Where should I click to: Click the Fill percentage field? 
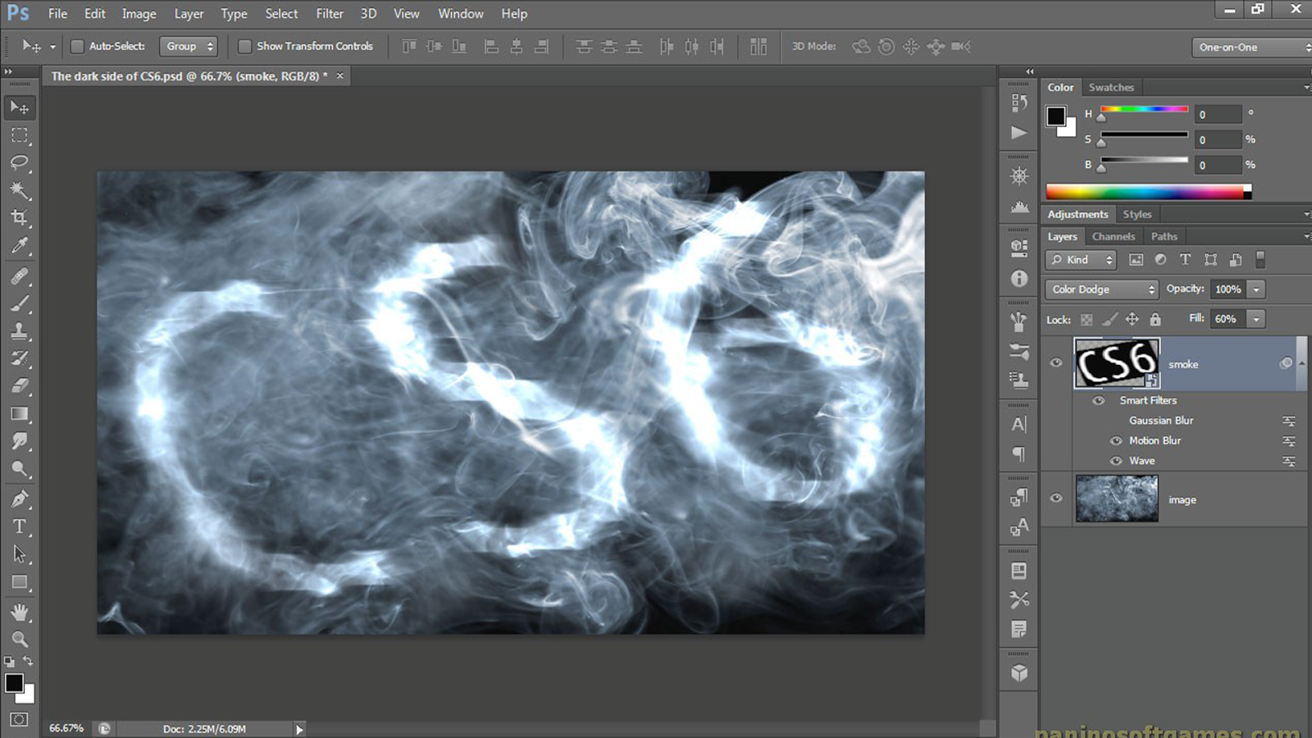(x=1228, y=319)
